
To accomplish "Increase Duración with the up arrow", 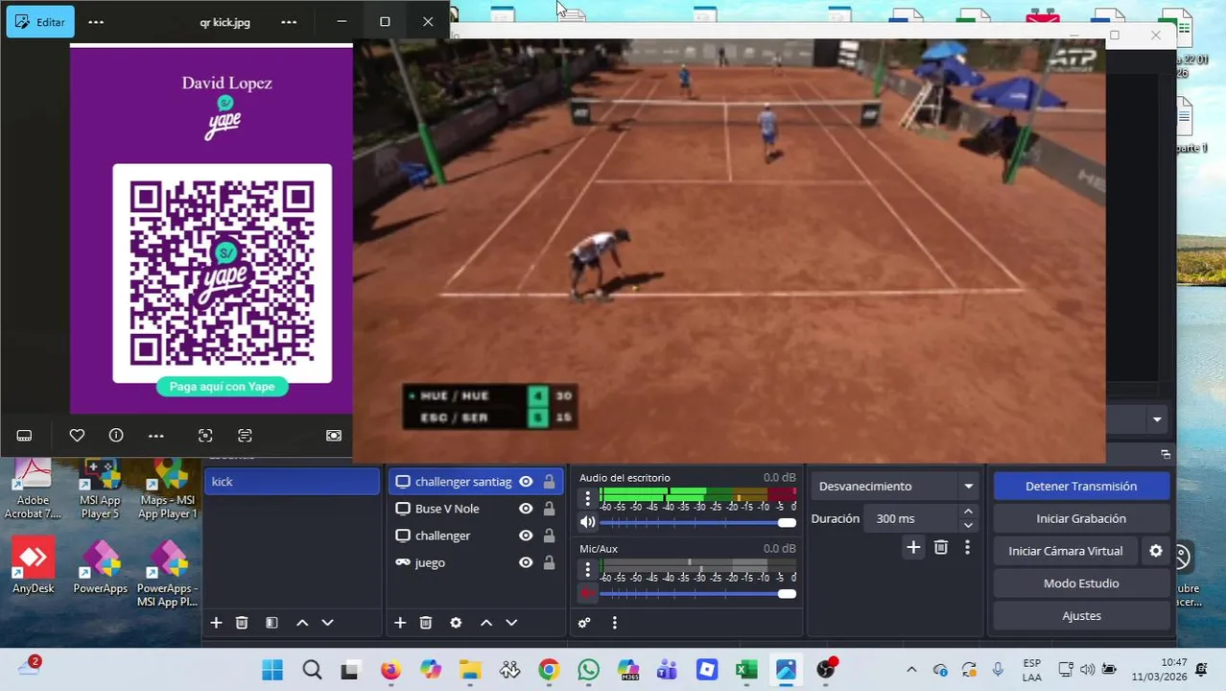I will pyautogui.click(x=968, y=512).
